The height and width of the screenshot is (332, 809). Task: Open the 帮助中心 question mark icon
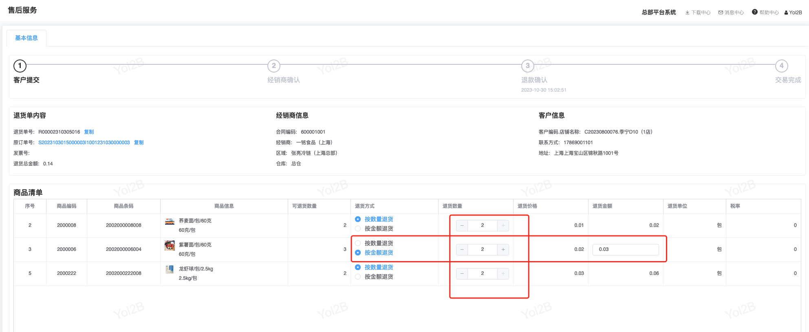click(755, 12)
